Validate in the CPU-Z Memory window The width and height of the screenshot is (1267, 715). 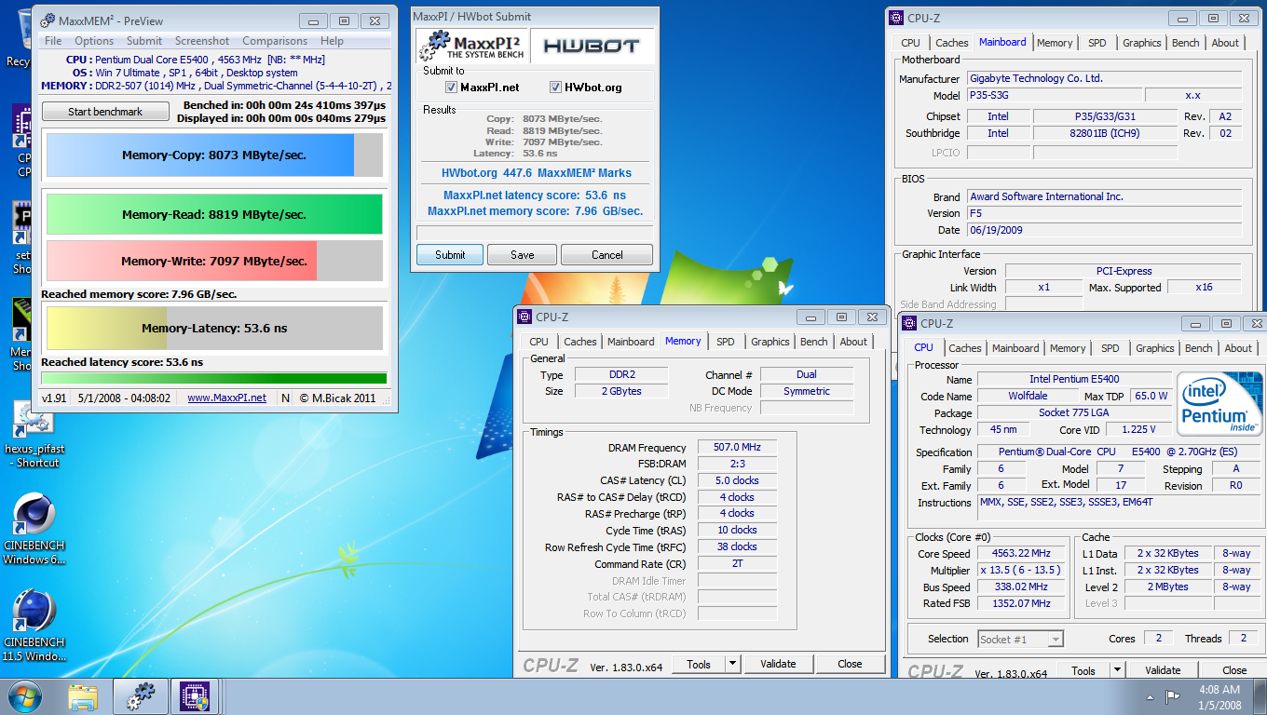pos(778,664)
